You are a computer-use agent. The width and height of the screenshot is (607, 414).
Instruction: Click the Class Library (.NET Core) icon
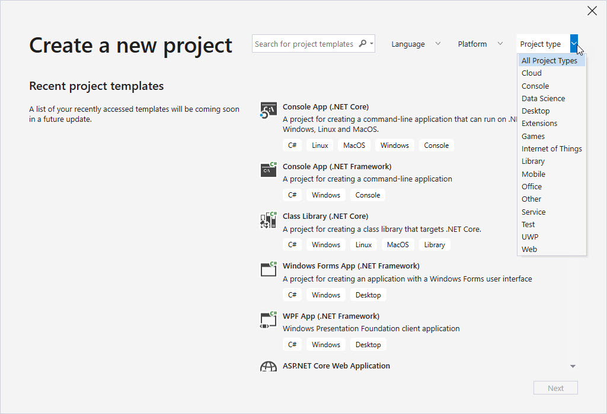269,220
